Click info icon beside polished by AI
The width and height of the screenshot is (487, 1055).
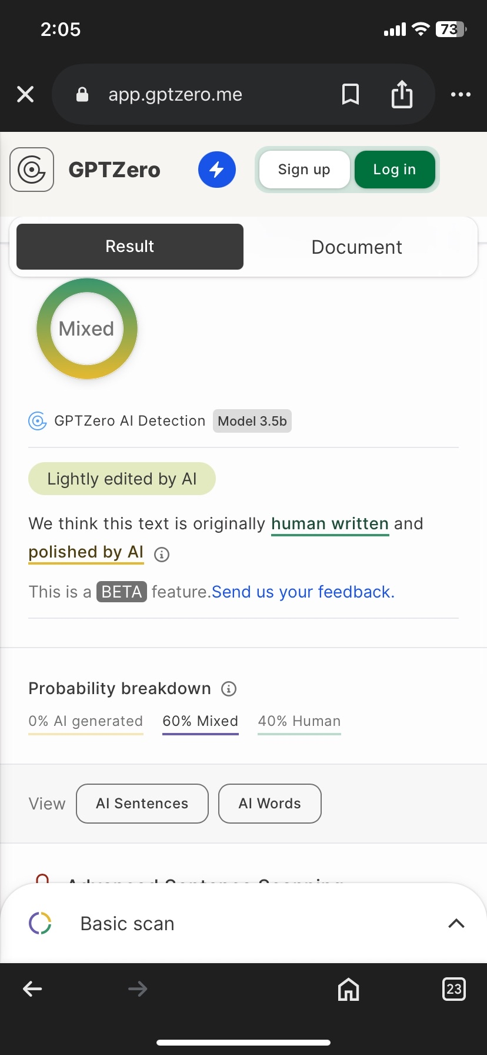tap(162, 554)
